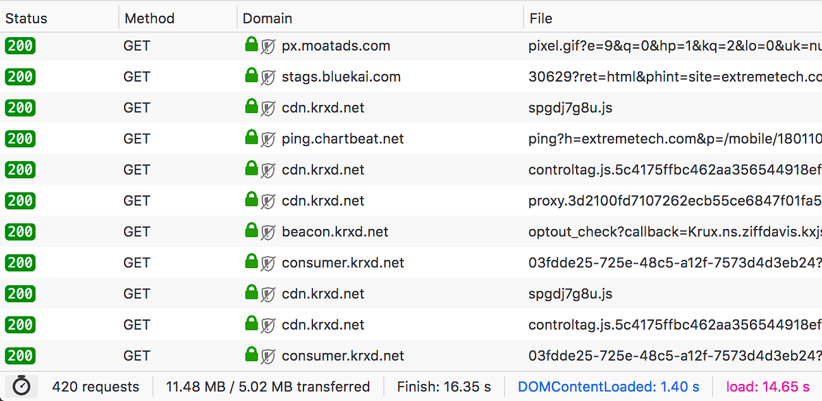Image resolution: width=822 pixels, height=401 pixels.
Task: Click the 420 requests summary
Action: 95,387
